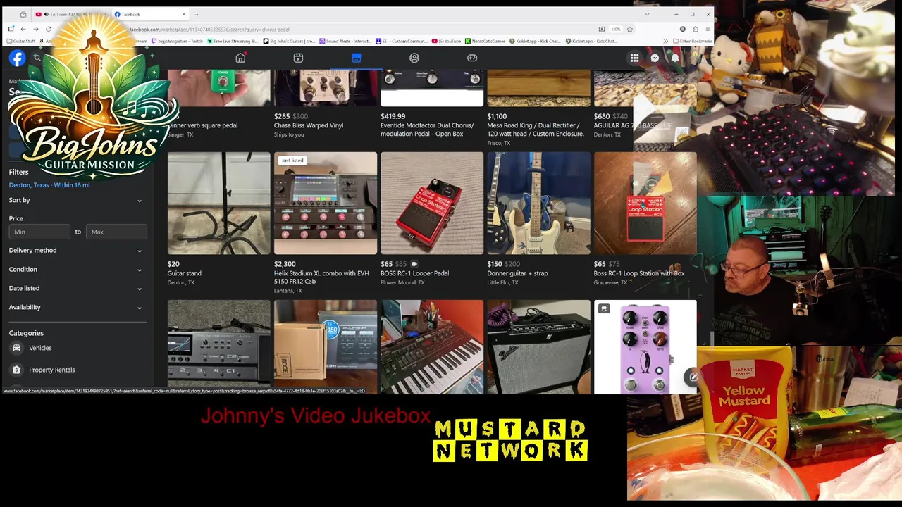This screenshot has height=507, width=902.
Task: Open a new browser tab
Action: coord(197,14)
